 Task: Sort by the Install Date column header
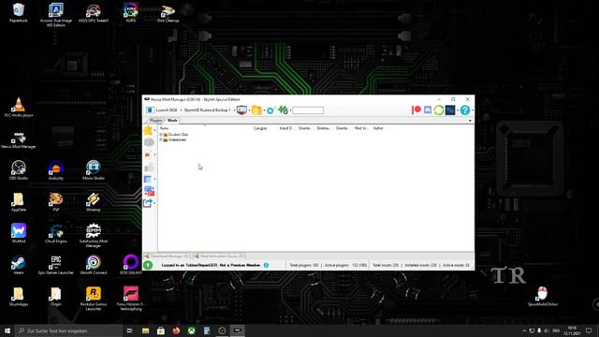(286, 128)
